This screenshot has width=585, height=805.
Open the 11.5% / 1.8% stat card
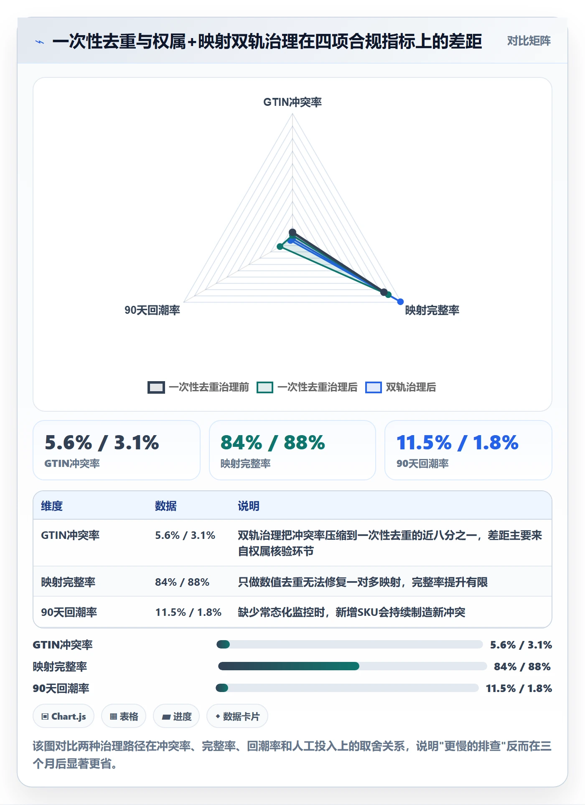tap(468, 450)
